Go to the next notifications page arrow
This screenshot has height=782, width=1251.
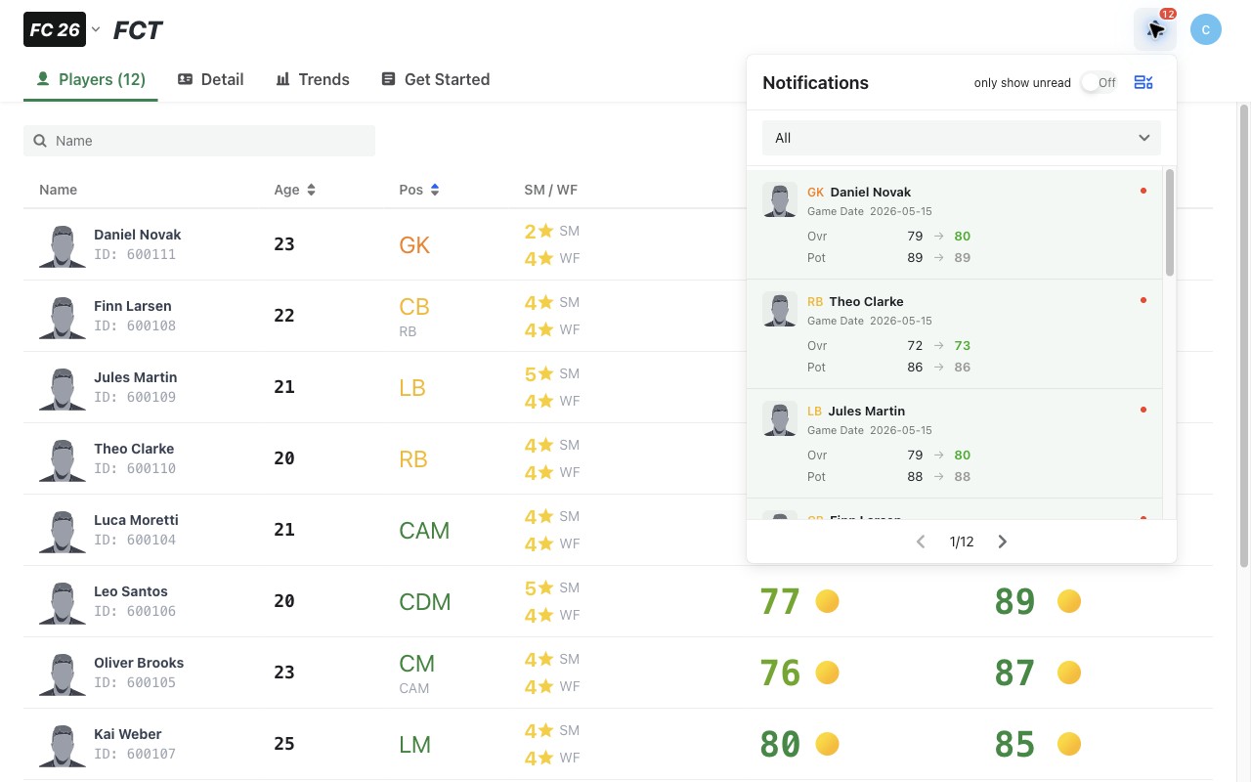(1002, 542)
